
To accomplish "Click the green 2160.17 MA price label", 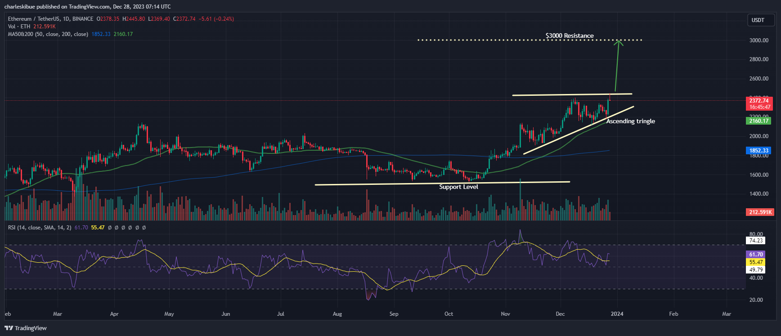I will click(759, 121).
